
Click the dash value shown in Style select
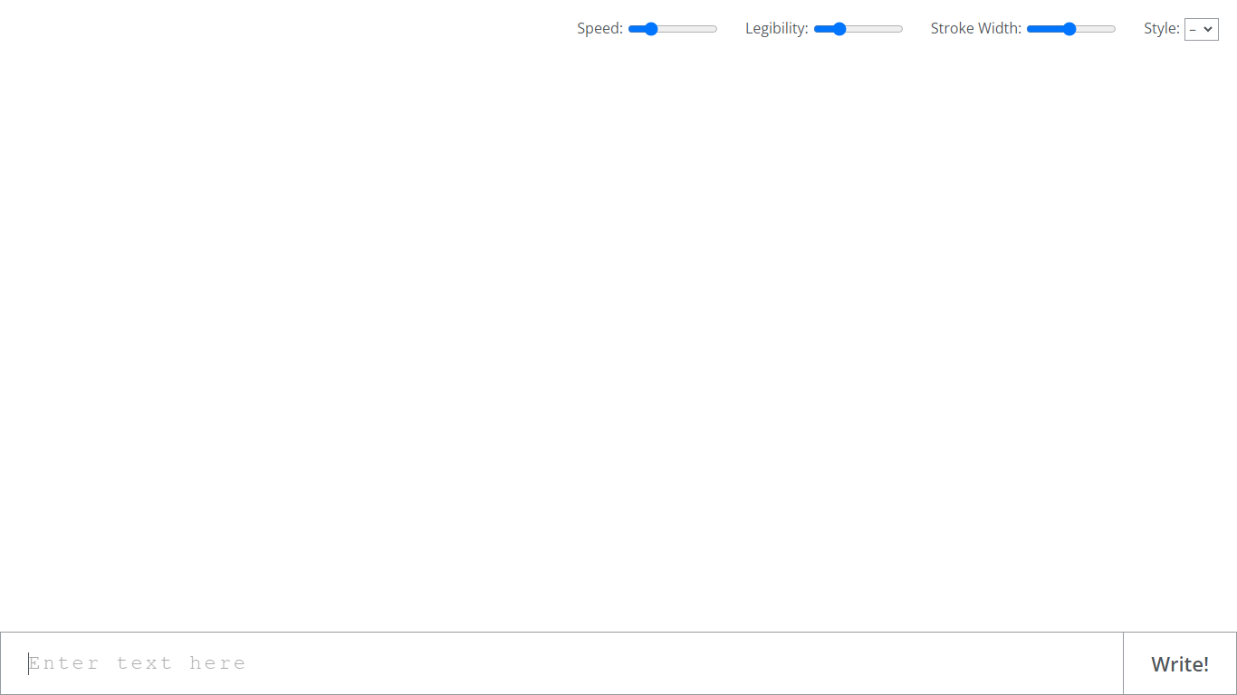pyautogui.click(x=1194, y=30)
